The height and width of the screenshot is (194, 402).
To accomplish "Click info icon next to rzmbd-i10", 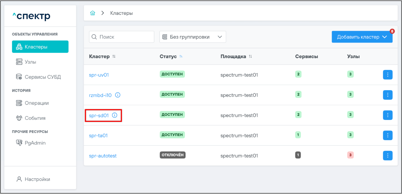I will pos(118,95).
